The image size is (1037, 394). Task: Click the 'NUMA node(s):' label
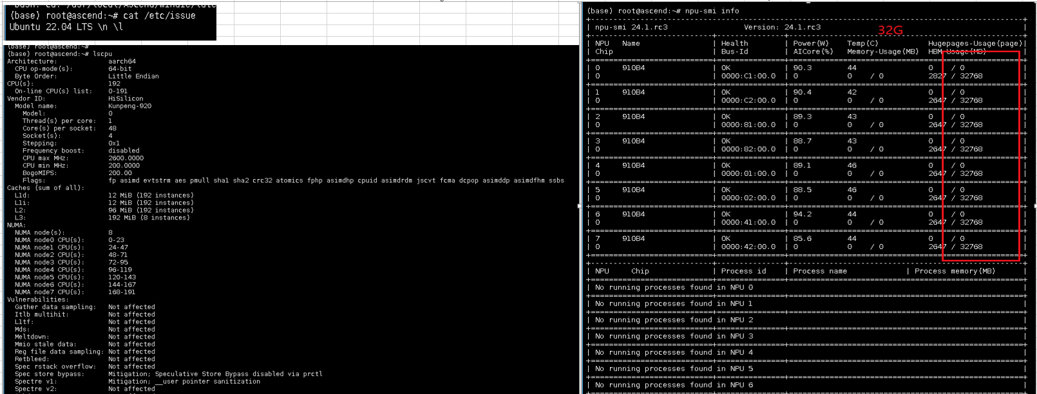(40, 232)
